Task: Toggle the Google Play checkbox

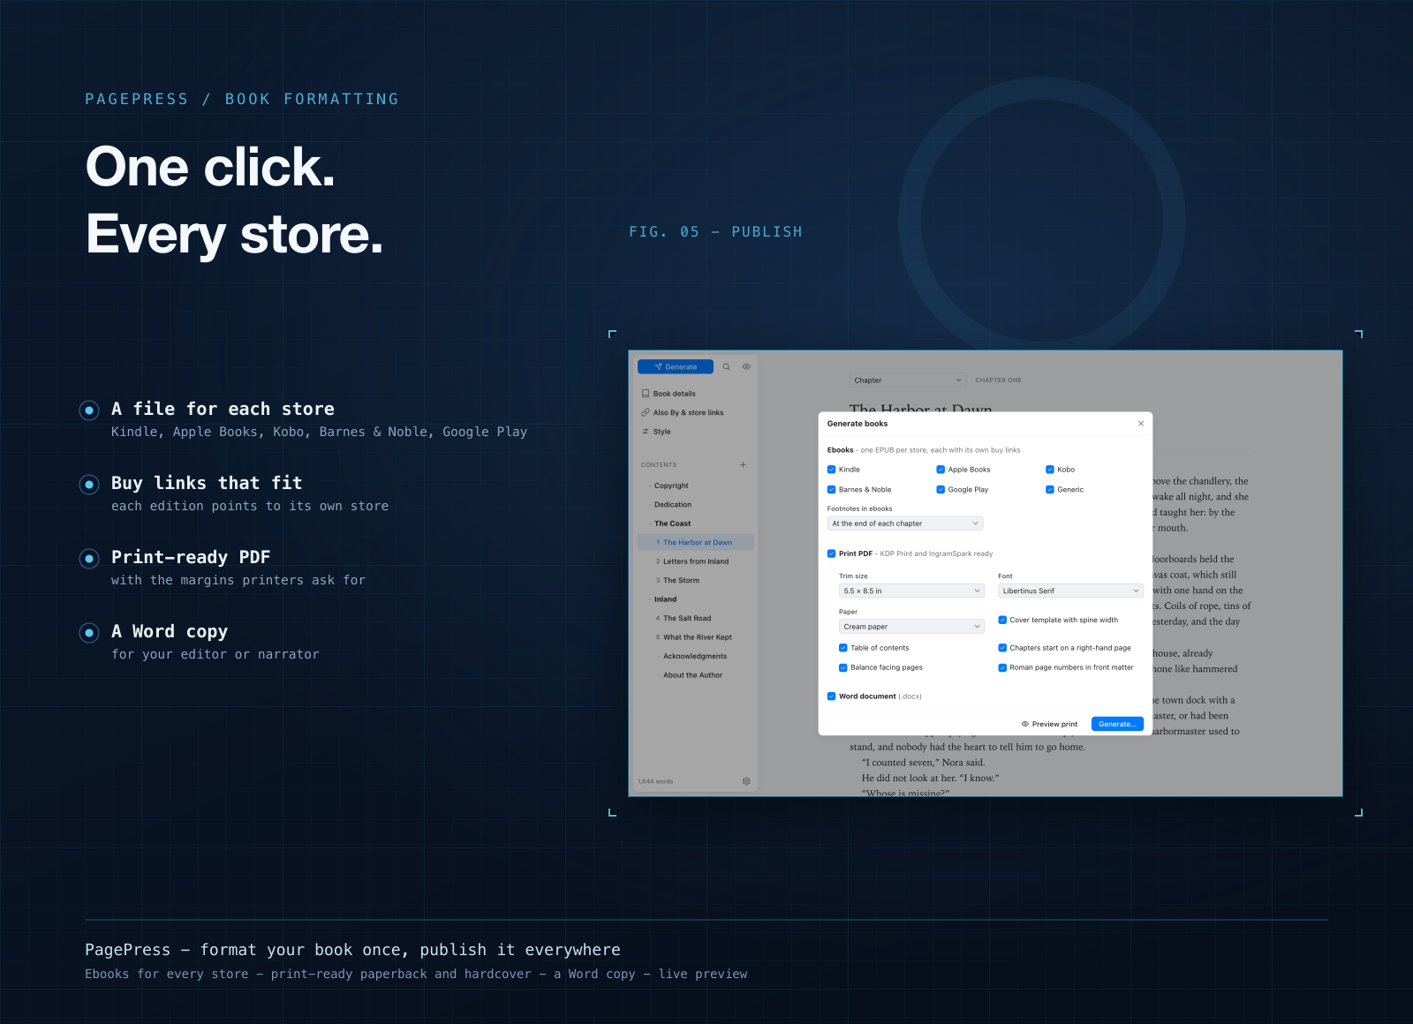Action: point(941,489)
